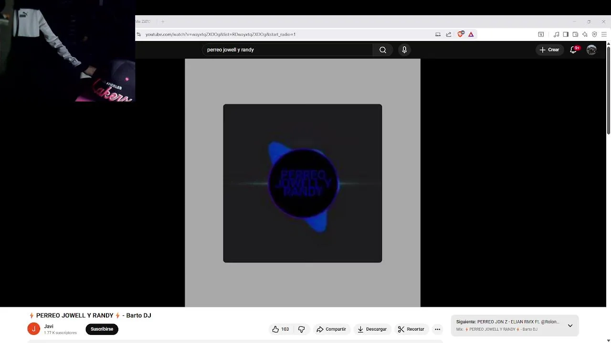Like the video with thumbs up 103
Screen dimensions: 611x343
(x=280, y=329)
